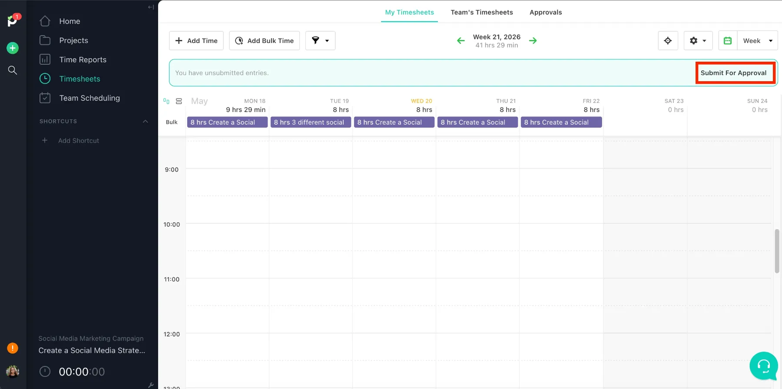The height and width of the screenshot is (389, 782).
Task: Open Monday's 8 hrs Create a Social entry
Action: 227,122
